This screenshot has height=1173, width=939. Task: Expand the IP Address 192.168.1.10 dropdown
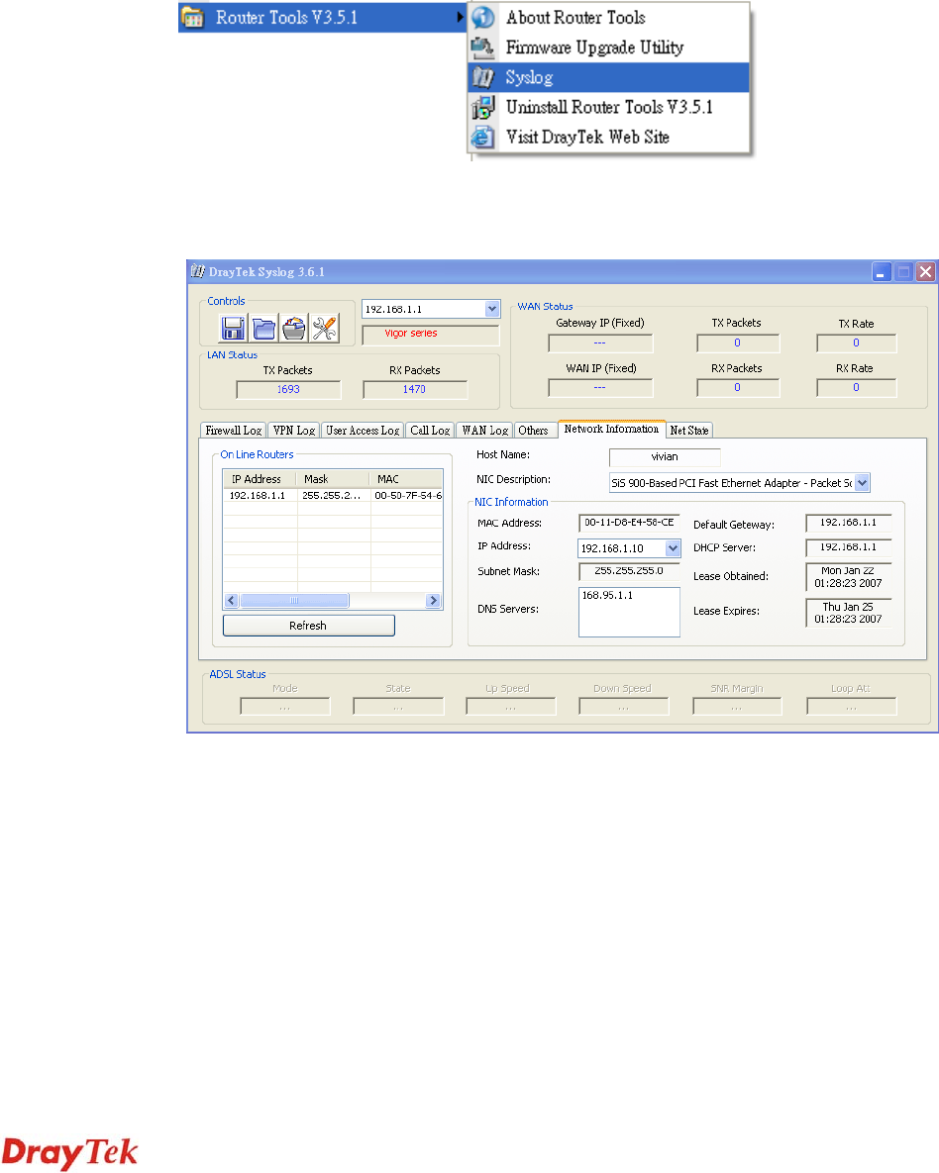(673, 548)
